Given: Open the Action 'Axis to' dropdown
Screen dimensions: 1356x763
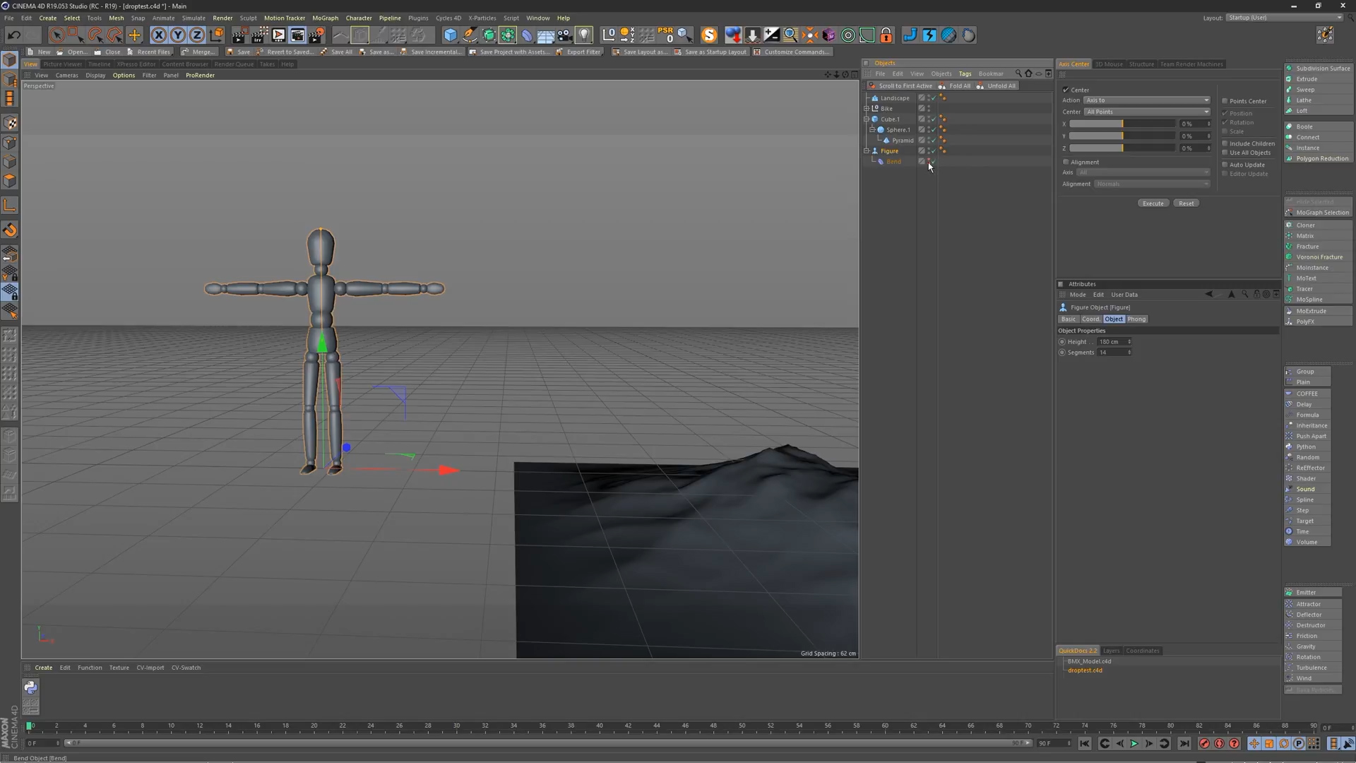Looking at the screenshot, I should click(1146, 100).
